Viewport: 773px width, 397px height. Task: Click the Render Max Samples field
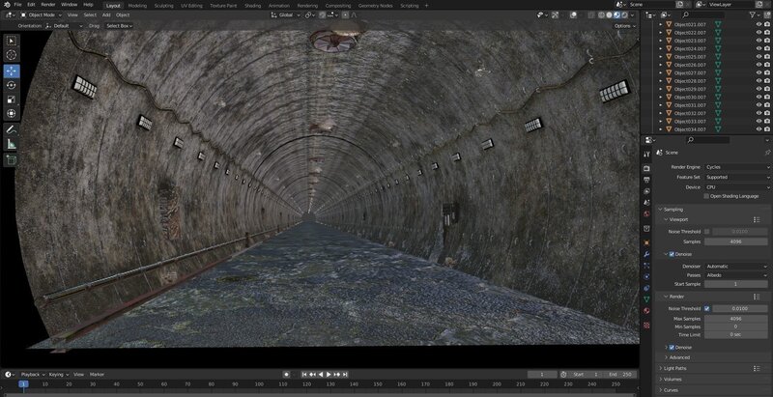coord(735,318)
